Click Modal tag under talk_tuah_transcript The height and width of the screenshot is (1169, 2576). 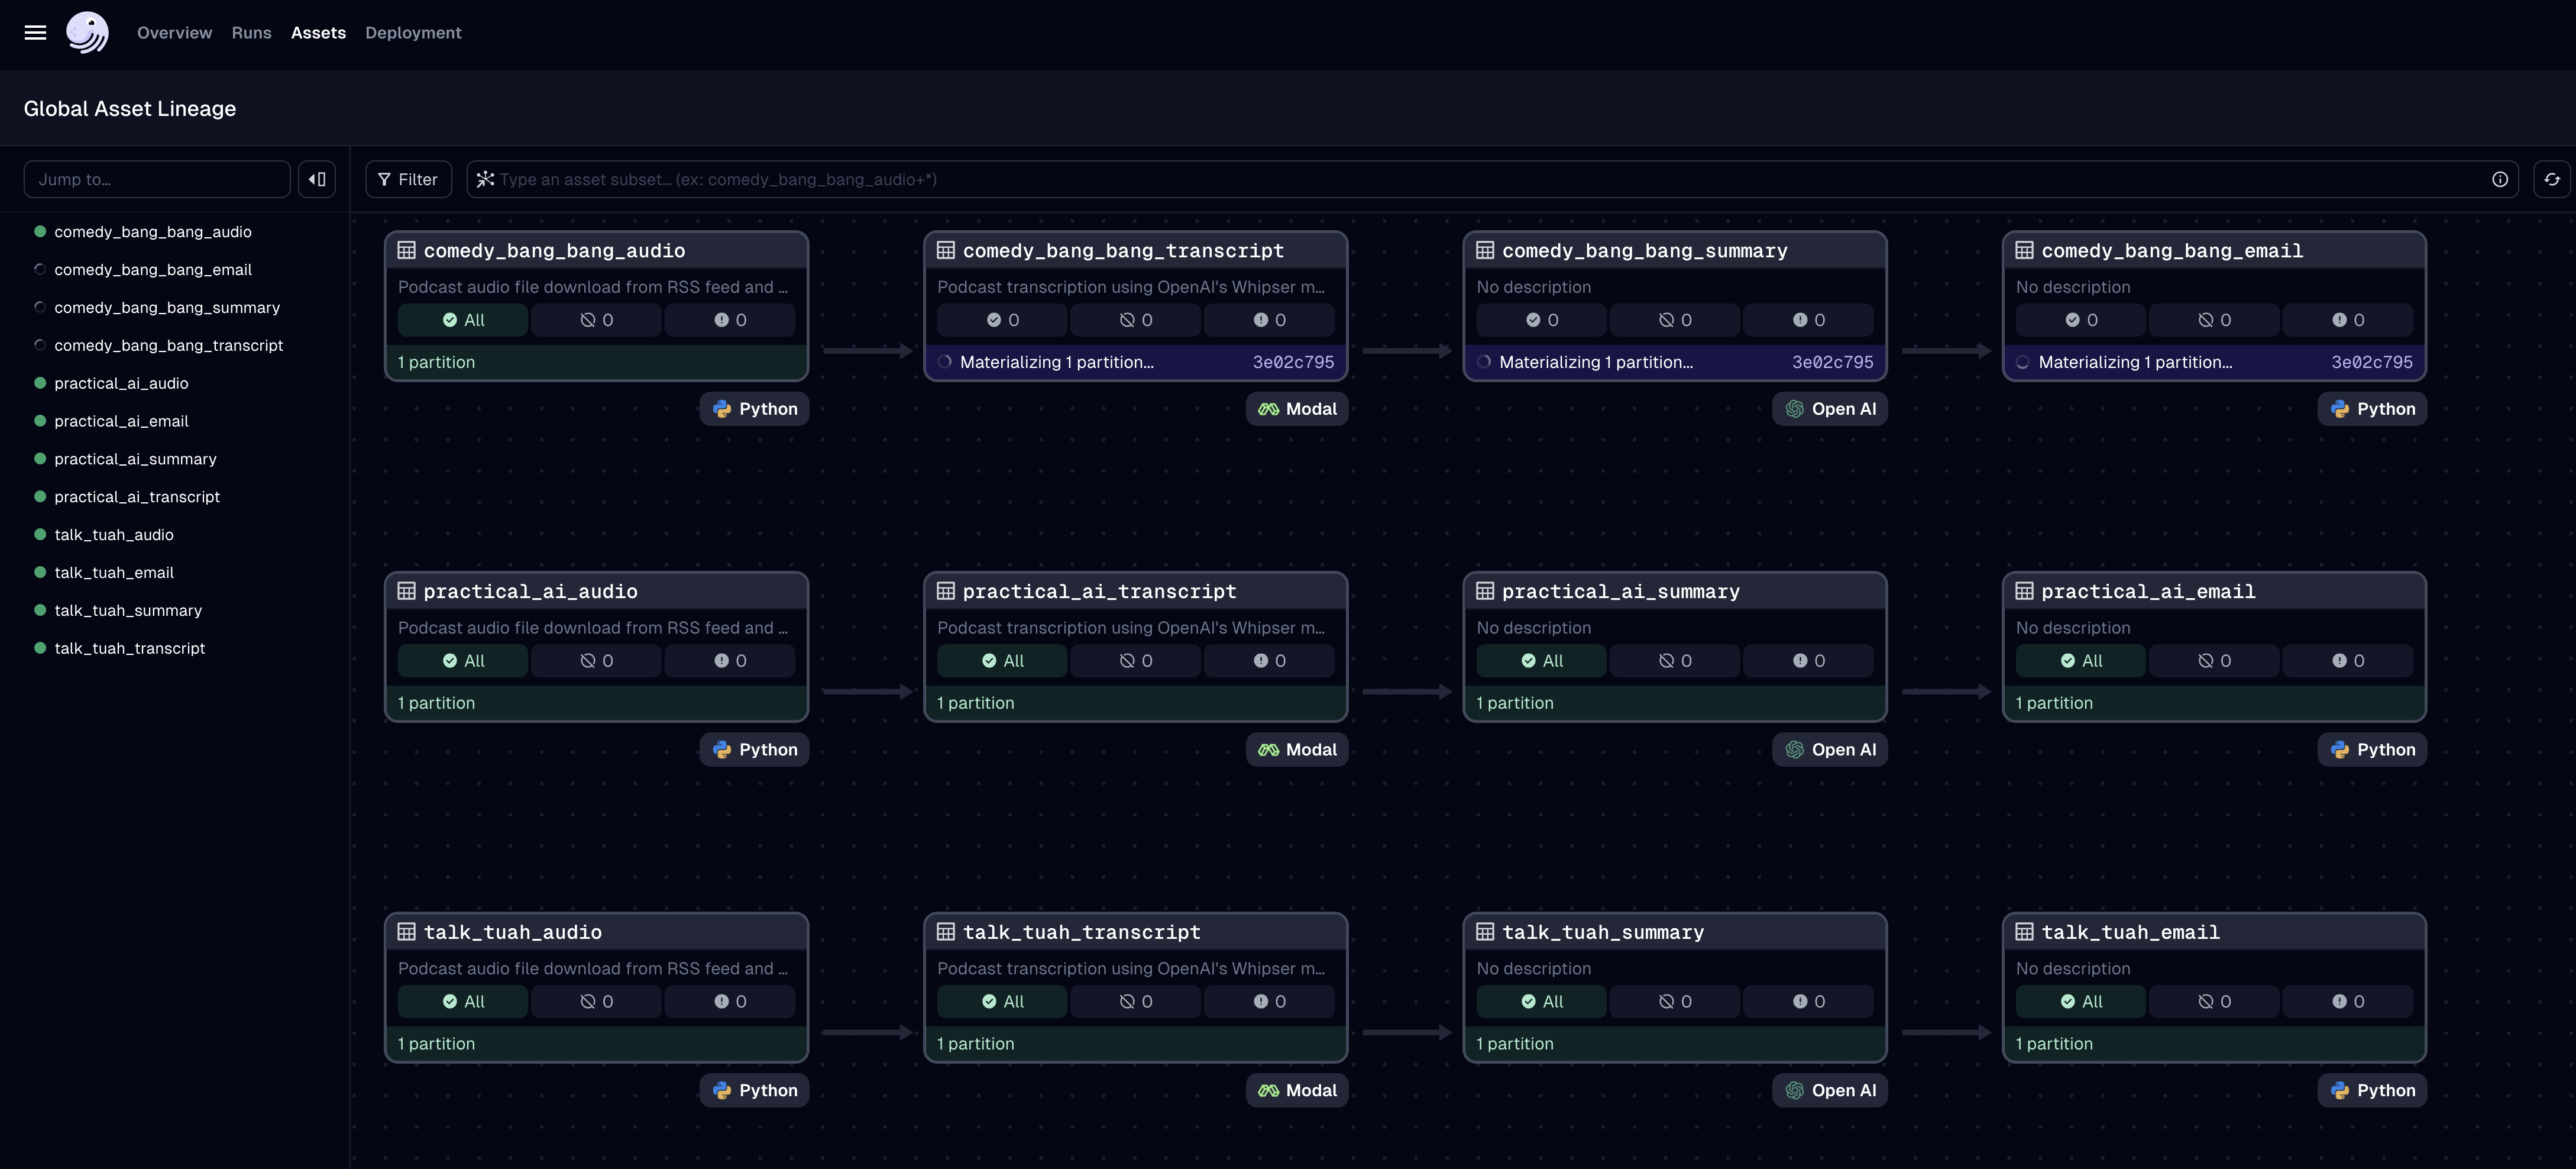point(1297,1090)
